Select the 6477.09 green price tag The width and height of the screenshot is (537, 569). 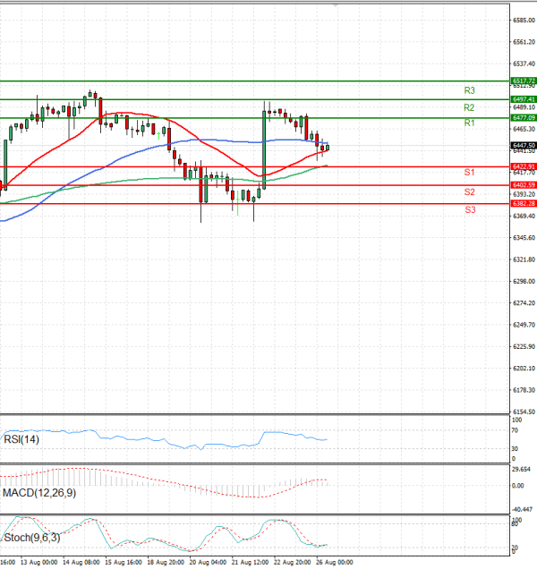point(524,117)
